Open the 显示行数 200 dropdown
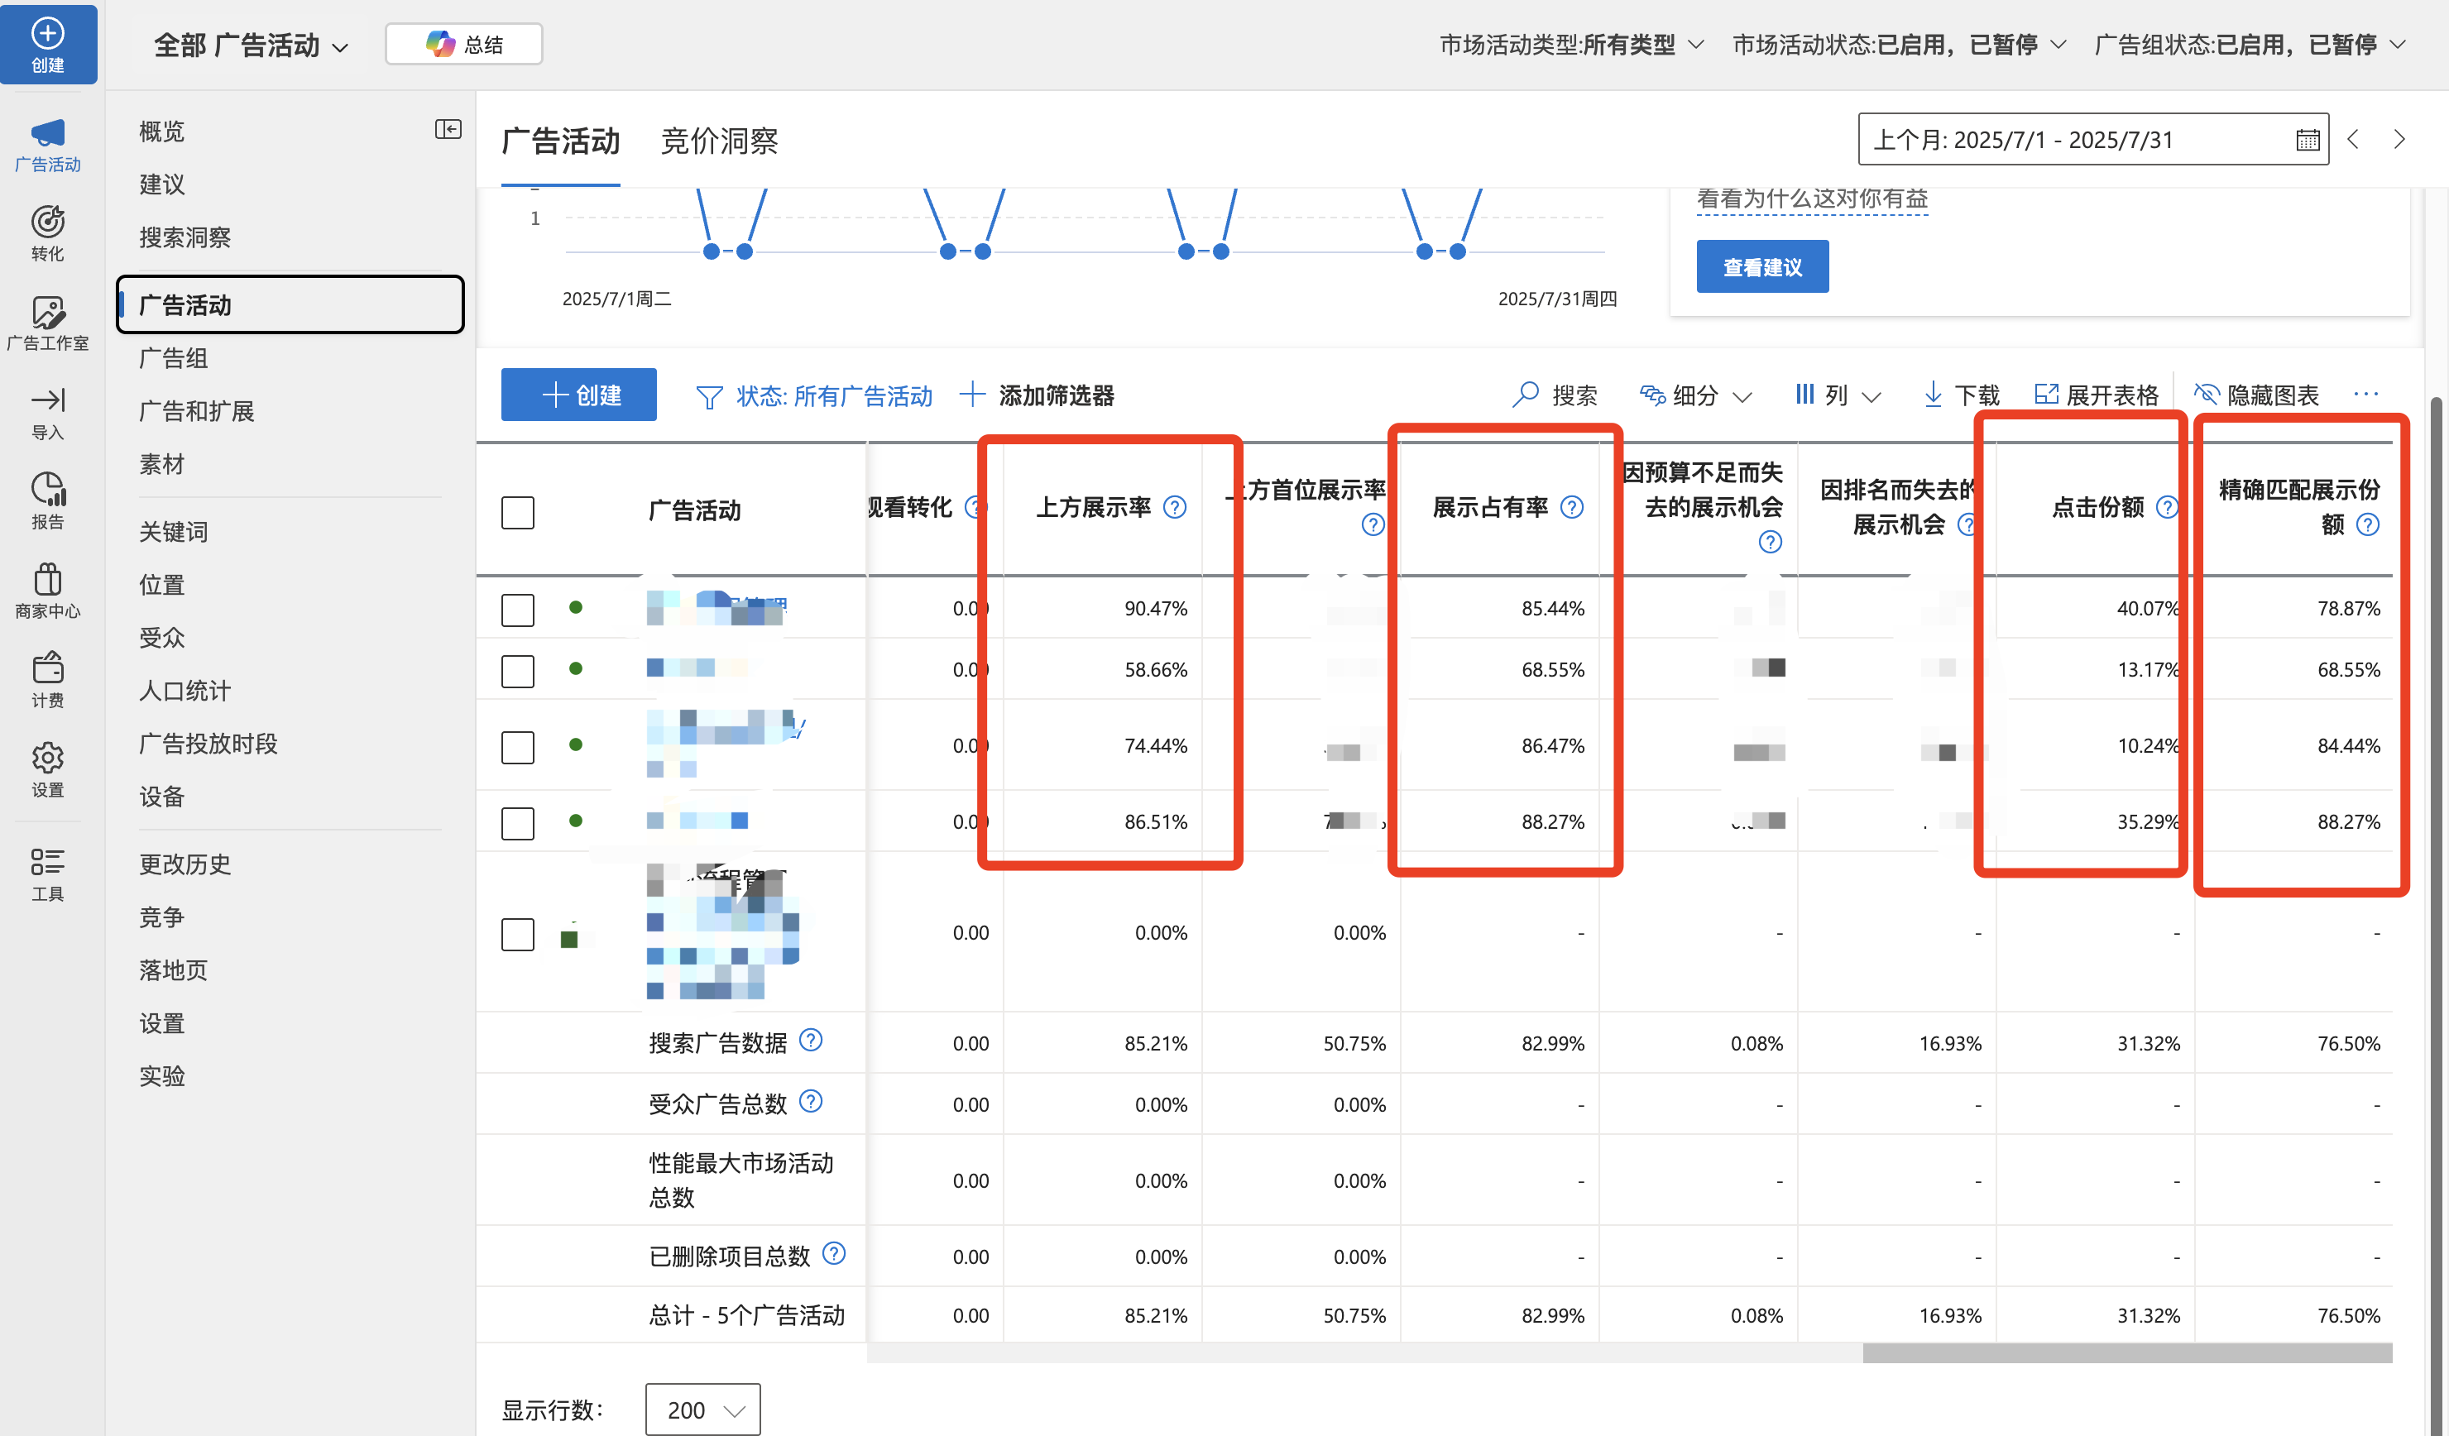This screenshot has width=2449, height=1436. click(702, 1409)
